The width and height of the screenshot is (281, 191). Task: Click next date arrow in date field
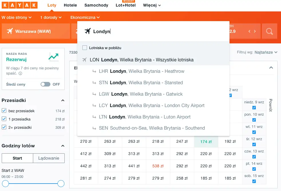(255, 31)
